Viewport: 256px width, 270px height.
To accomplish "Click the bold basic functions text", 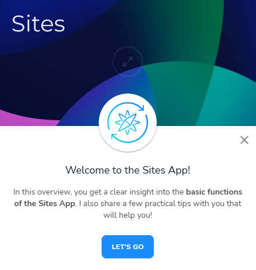I will click(x=214, y=192).
